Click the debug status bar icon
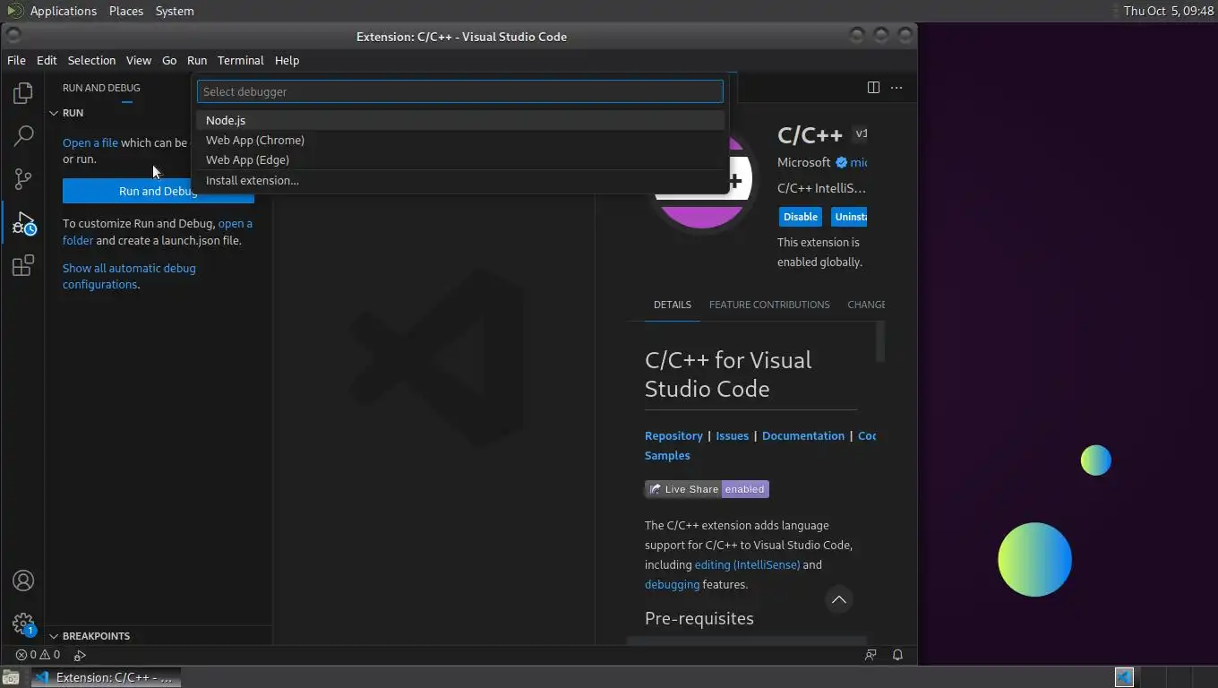The height and width of the screenshot is (688, 1218). click(80, 655)
